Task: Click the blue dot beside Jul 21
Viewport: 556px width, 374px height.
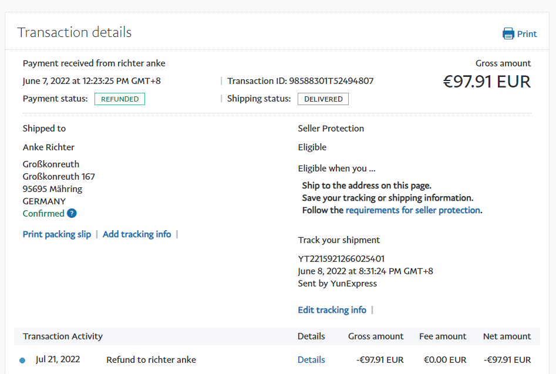Action: click(22, 360)
